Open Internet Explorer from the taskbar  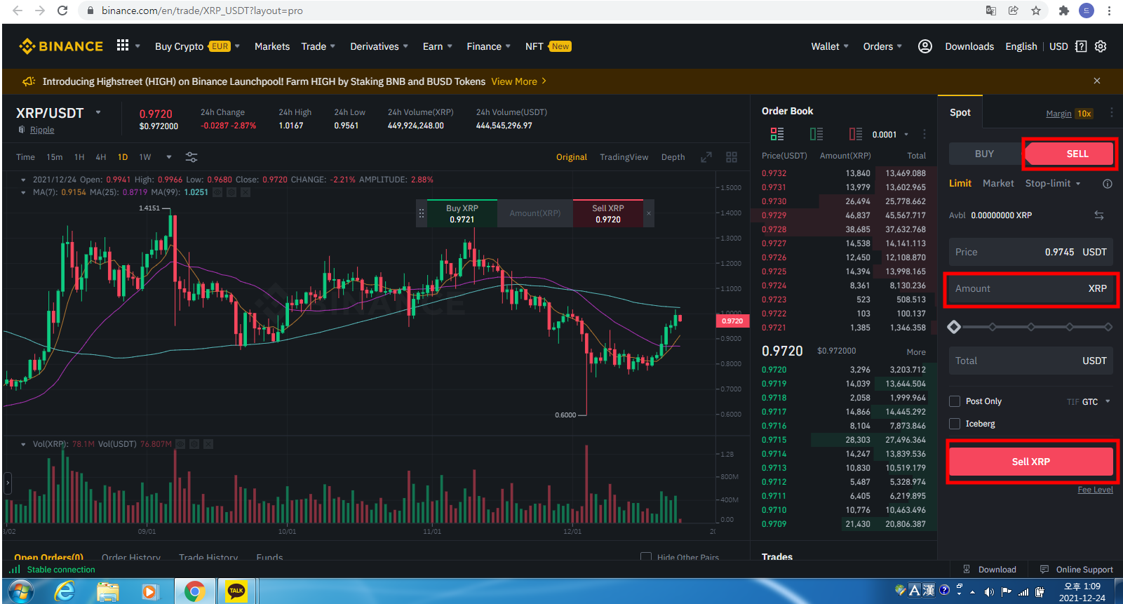65,591
